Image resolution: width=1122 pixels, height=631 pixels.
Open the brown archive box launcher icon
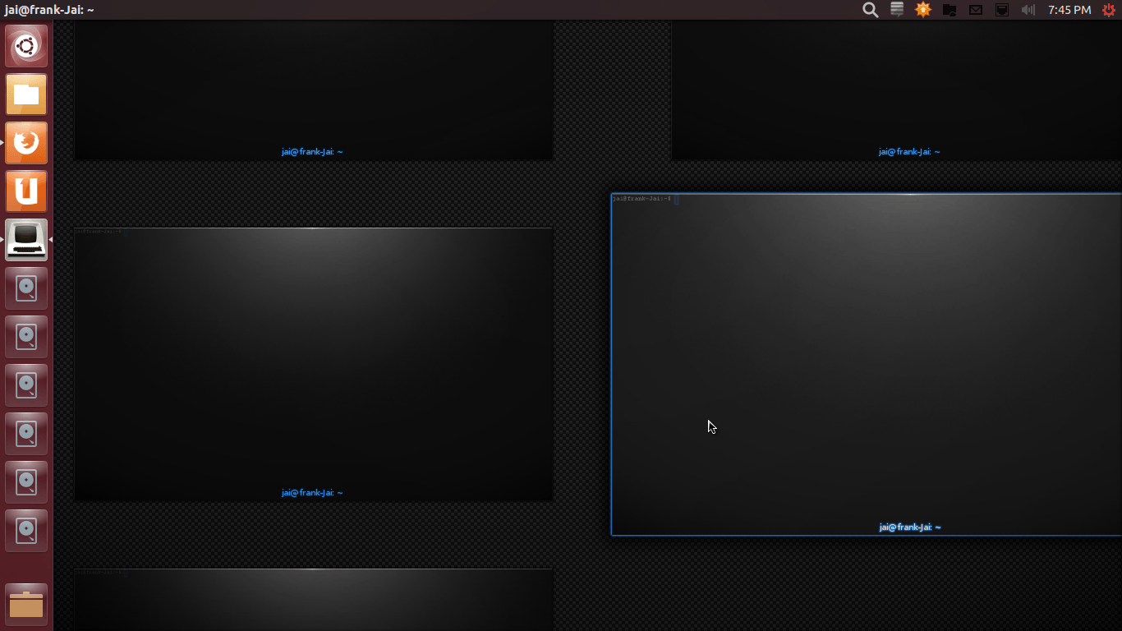[x=26, y=605]
